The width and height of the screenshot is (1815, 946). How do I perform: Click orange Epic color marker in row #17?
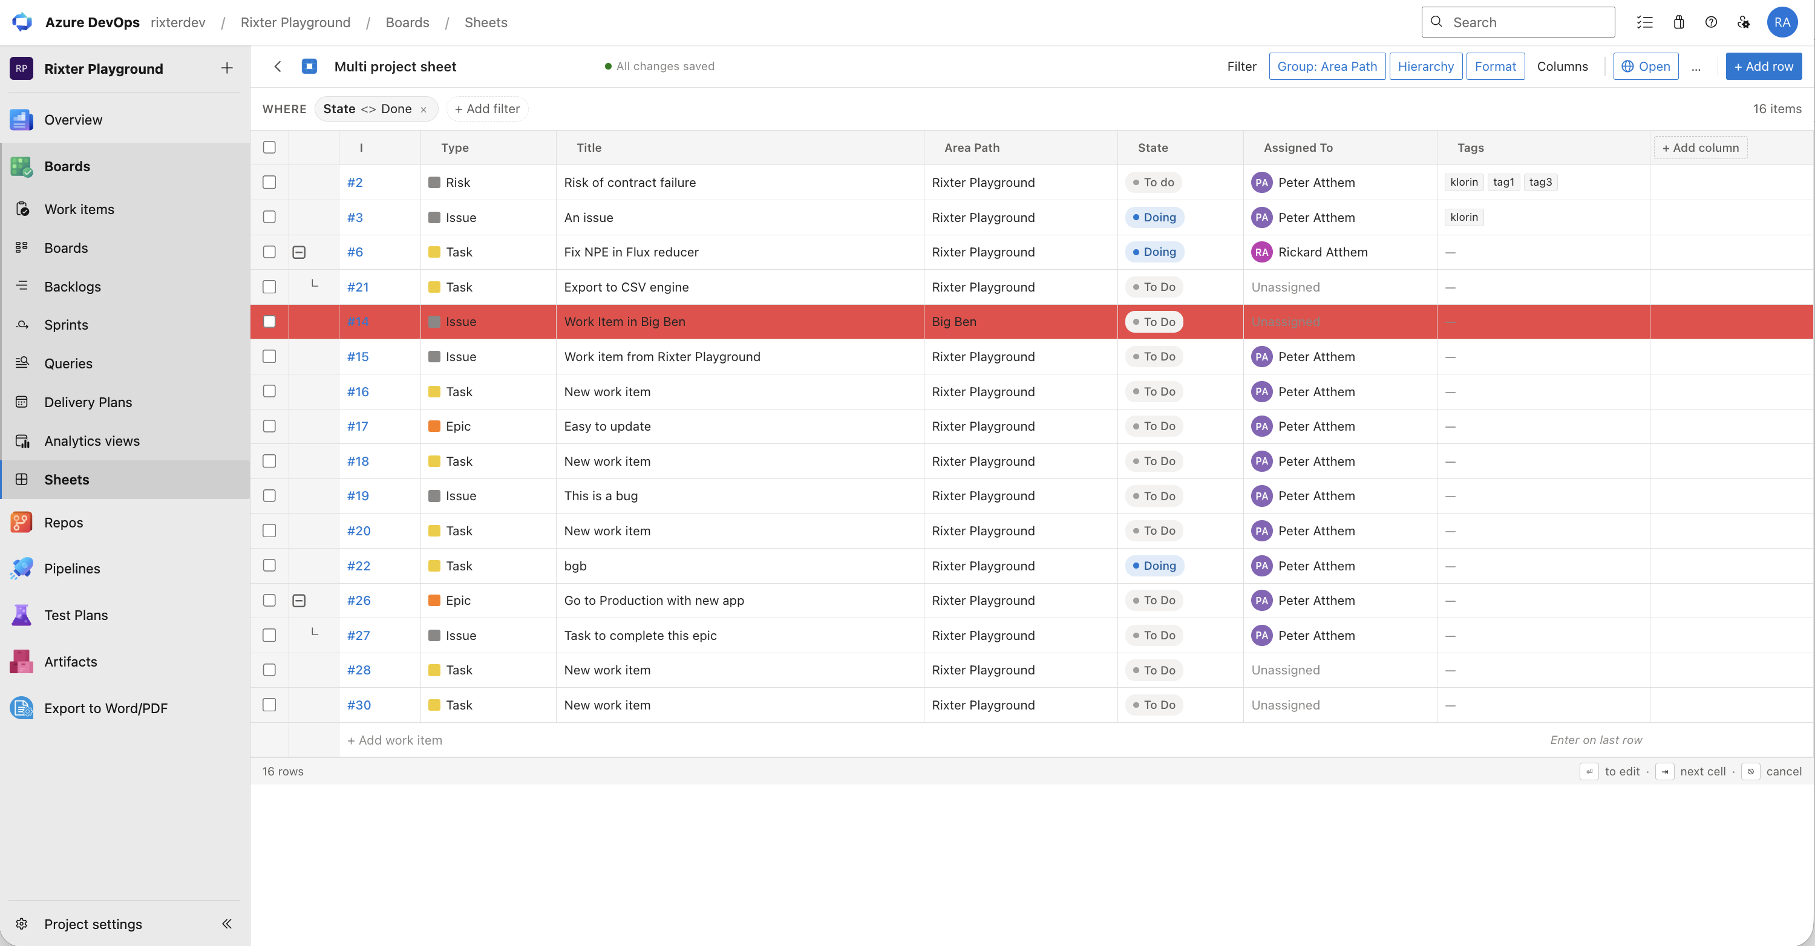tap(434, 426)
